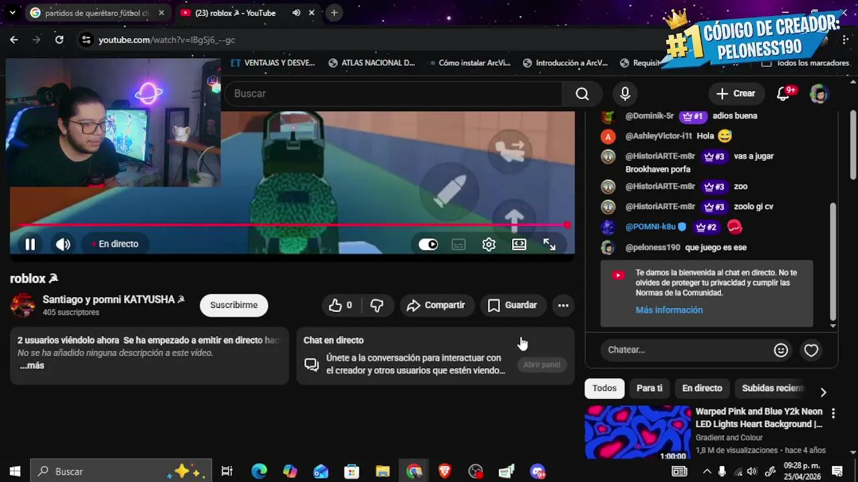The image size is (858, 482).
Task: Open the player settings gear
Action: click(x=489, y=244)
